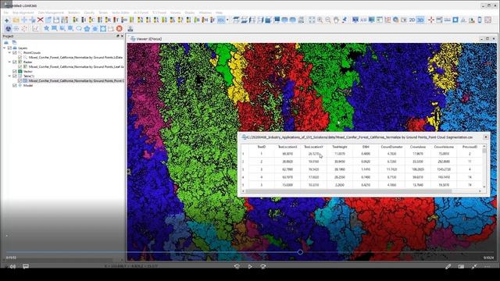Click the layers icon atop Project panel

coord(6,42)
